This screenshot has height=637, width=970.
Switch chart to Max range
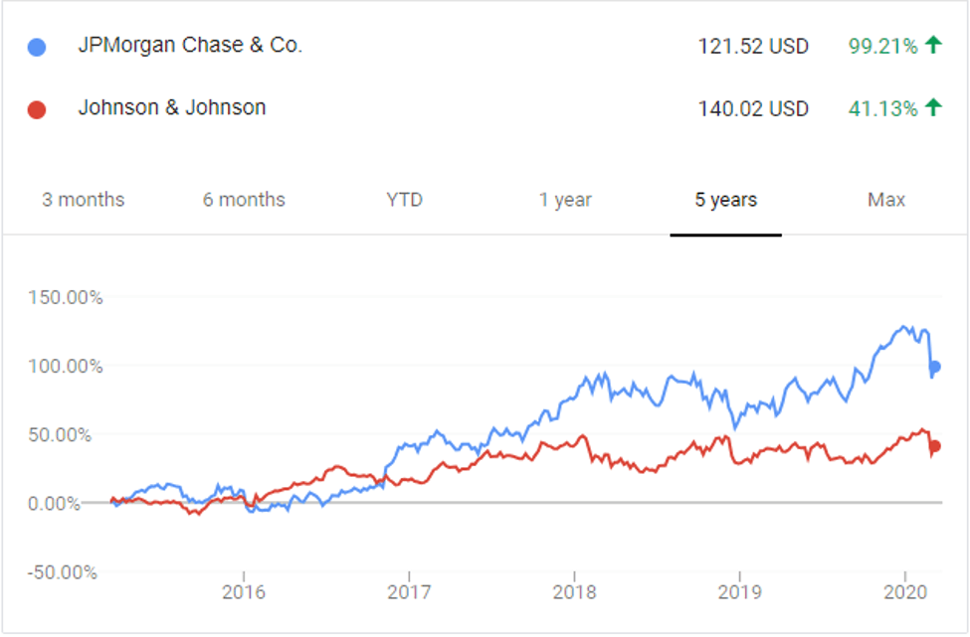[x=886, y=200]
